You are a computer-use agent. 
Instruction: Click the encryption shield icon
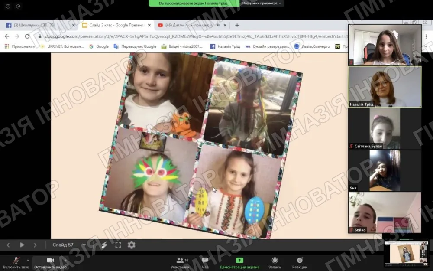pyautogui.click(x=18, y=7)
